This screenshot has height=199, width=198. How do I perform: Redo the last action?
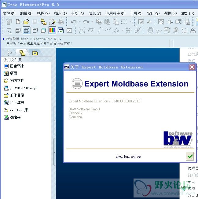coord(86,22)
